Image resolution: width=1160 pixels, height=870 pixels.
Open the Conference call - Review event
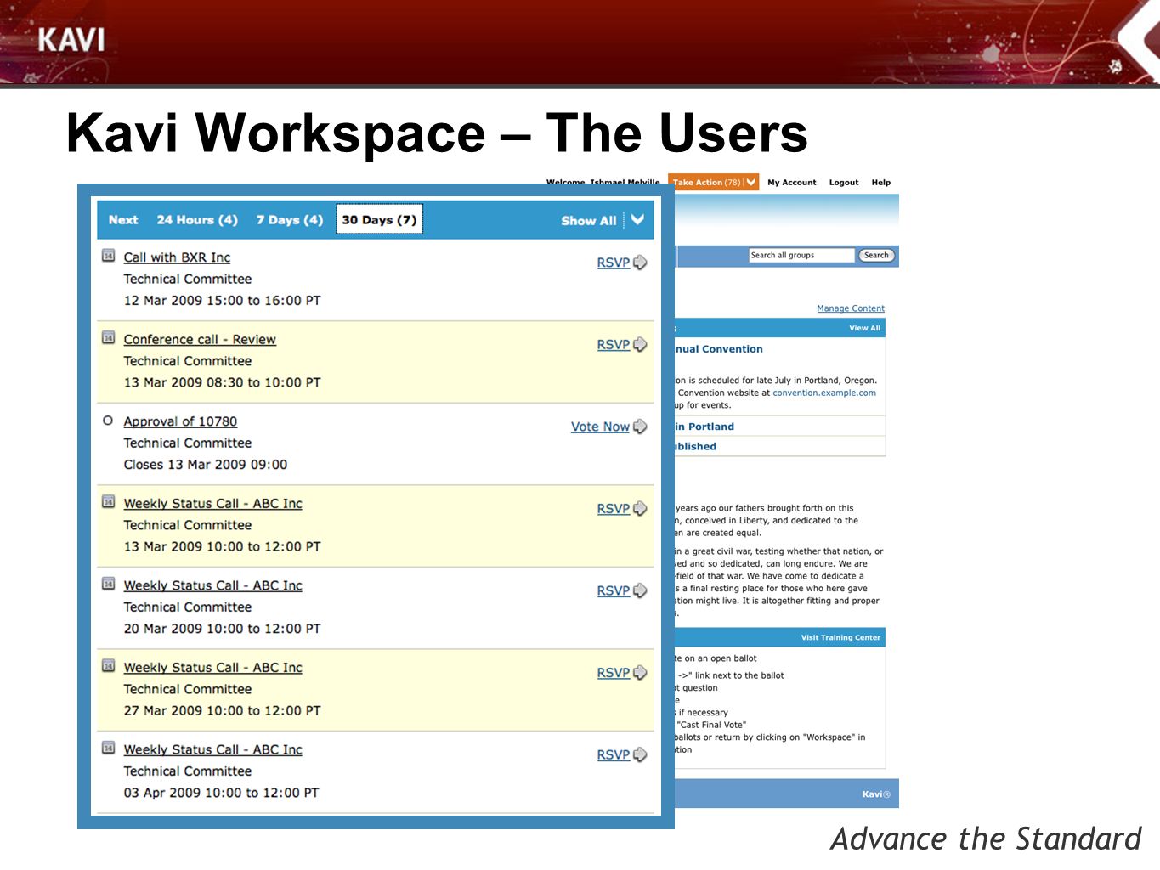pyautogui.click(x=200, y=340)
